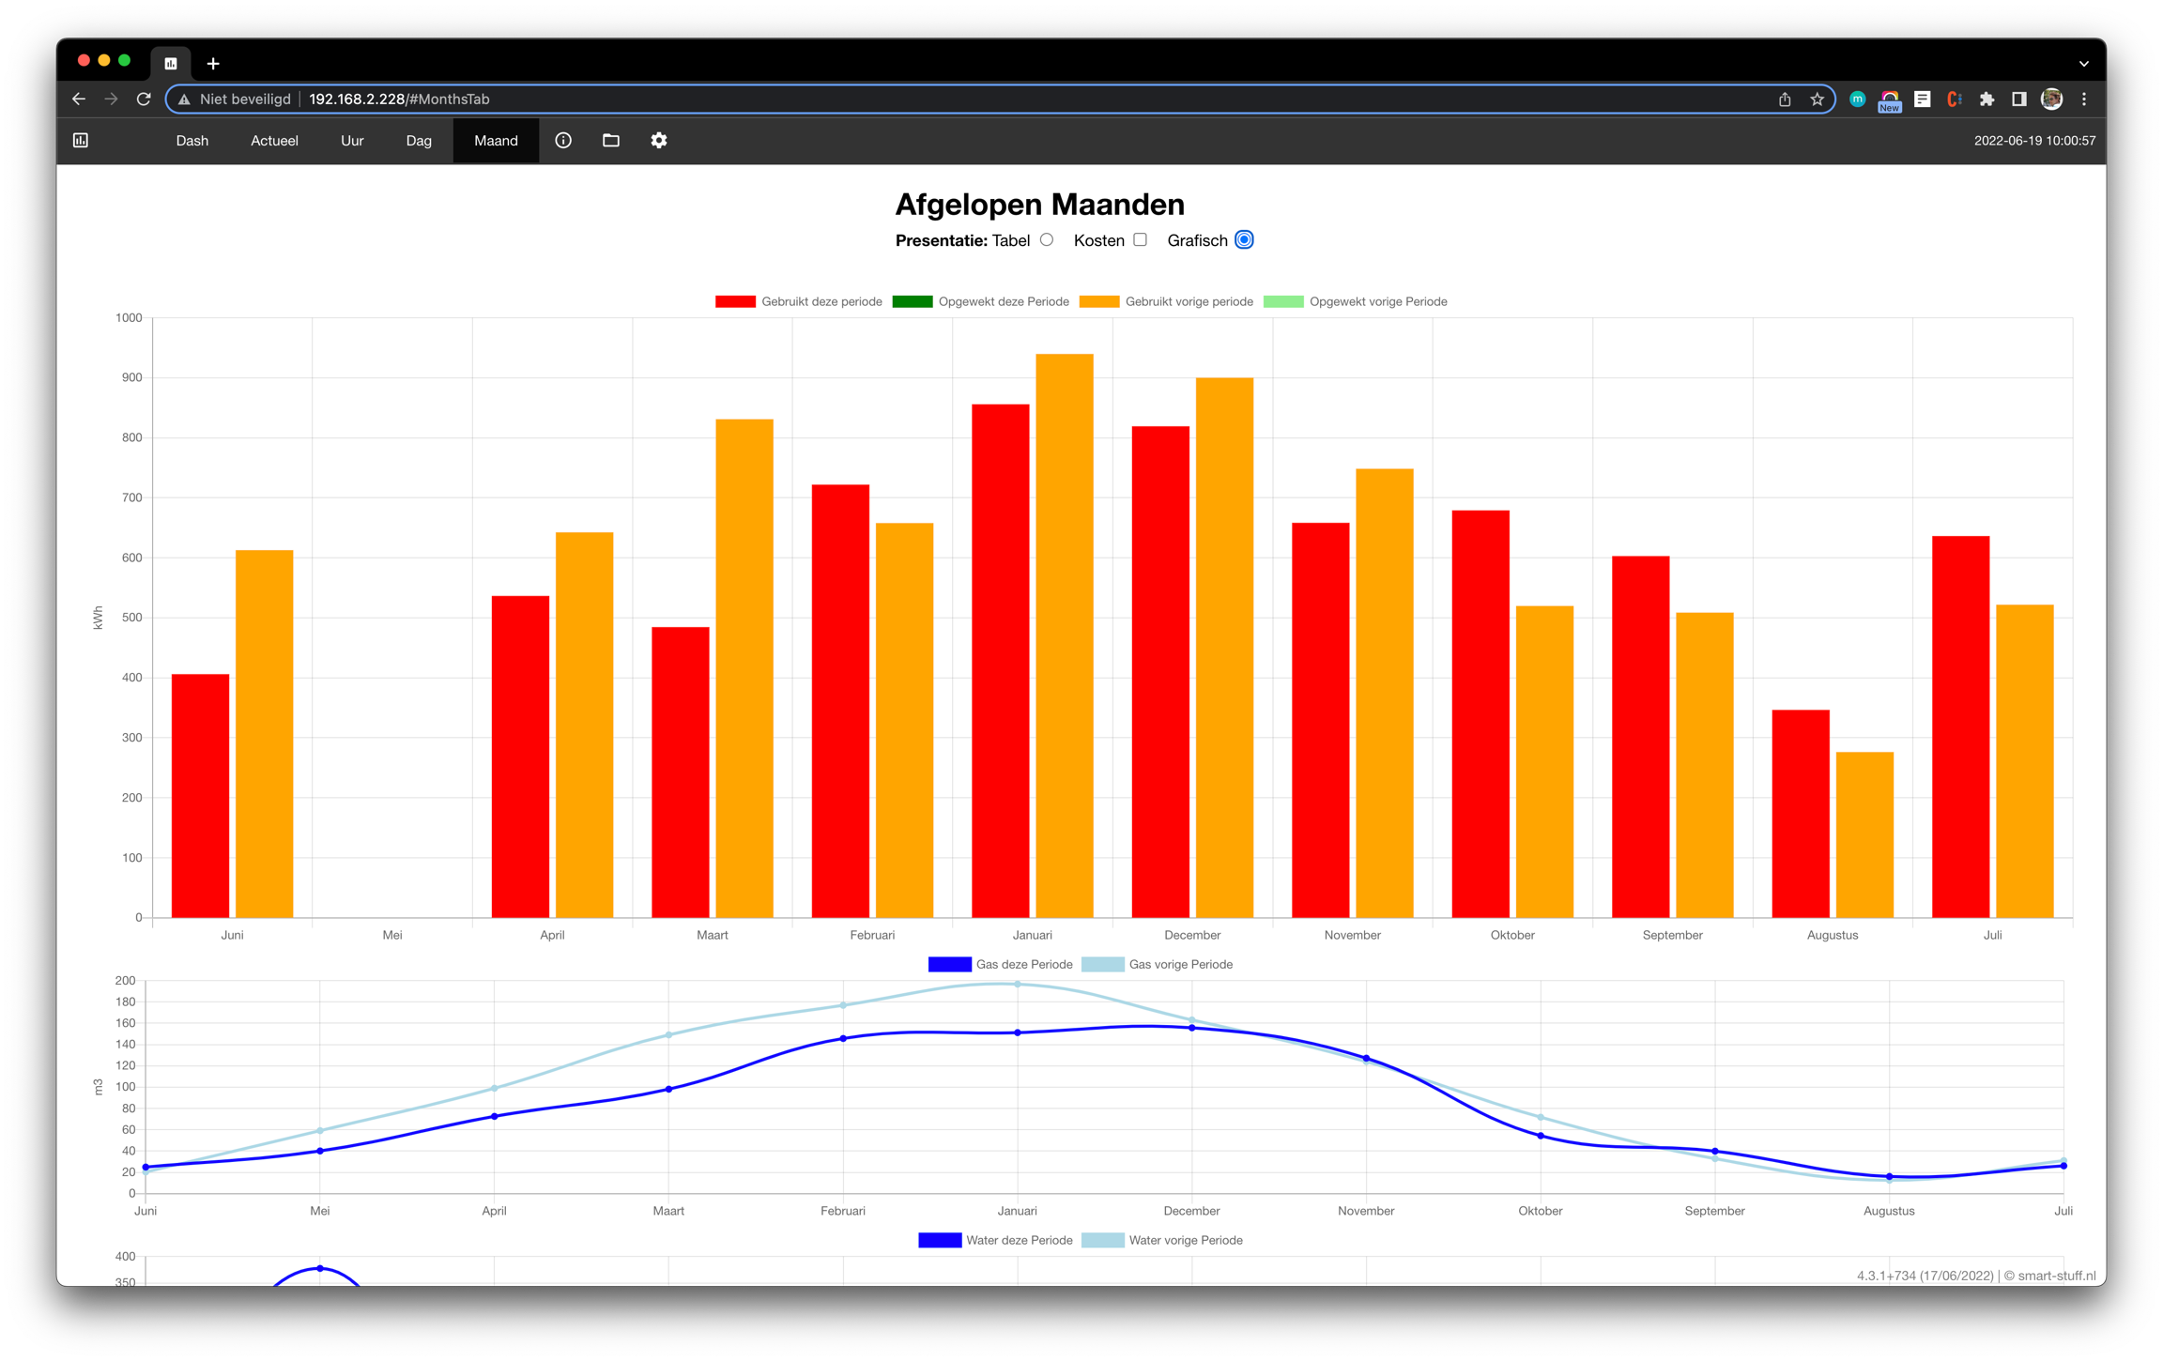Viewport: 2163px width, 1361px height.
Task: Toggle the browser side panel icon
Action: 2018,99
